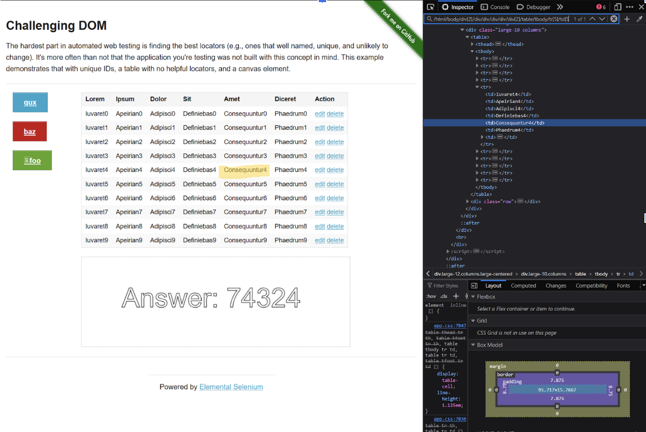Expand the thead node
Image resolution: width=646 pixels, height=432 pixels.
[x=473, y=44]
